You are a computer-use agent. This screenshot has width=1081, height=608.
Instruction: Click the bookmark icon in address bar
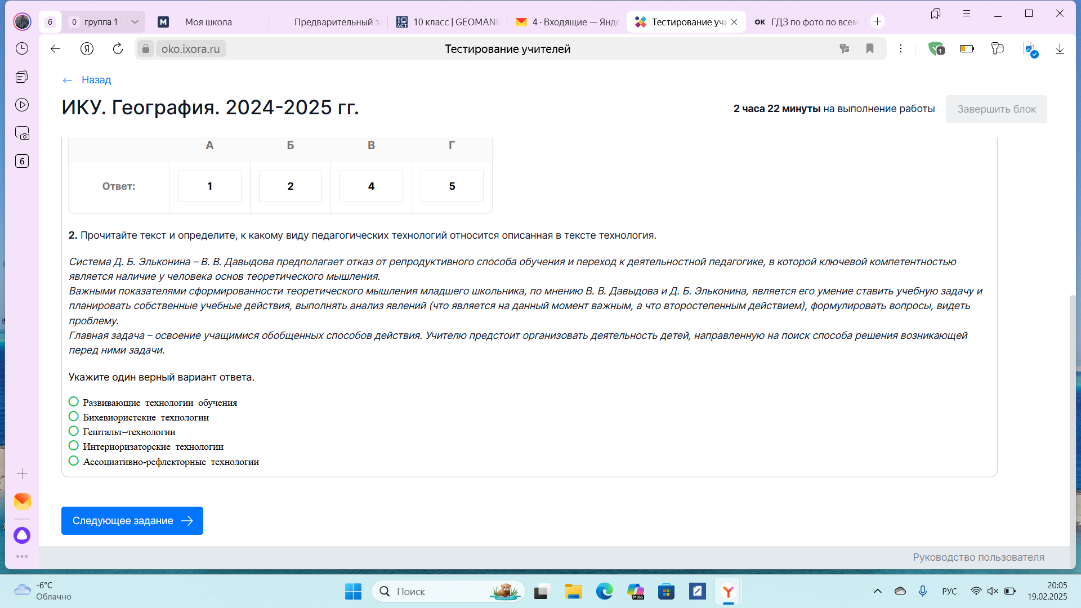click(870, 49)
